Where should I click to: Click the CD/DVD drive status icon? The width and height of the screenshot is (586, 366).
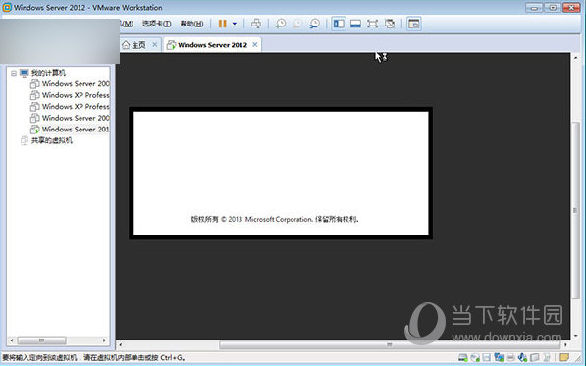point(475,358)
